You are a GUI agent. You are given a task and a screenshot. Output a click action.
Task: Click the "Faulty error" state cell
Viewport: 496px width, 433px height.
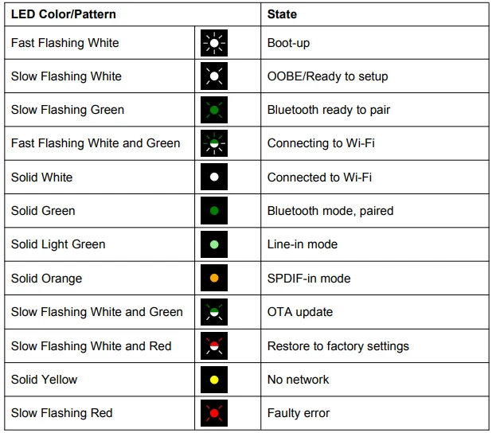[299, 413]
